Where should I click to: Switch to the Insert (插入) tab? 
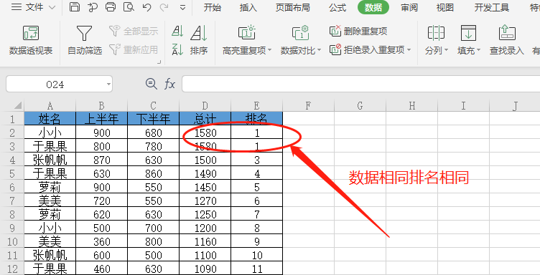point(248,8)
